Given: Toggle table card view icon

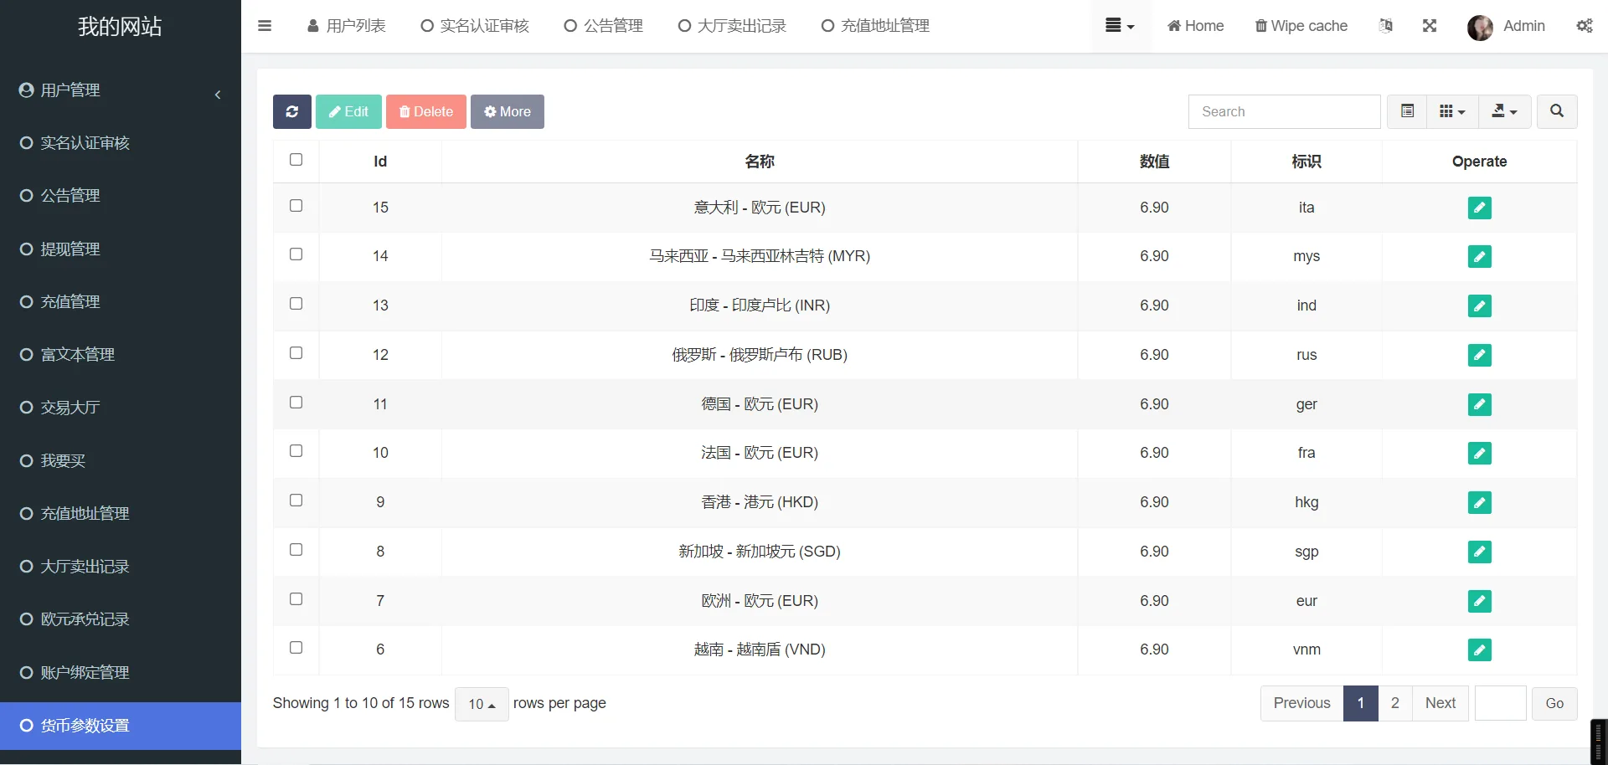Looking at the screenshot, I should click(x=1407, y=111).
